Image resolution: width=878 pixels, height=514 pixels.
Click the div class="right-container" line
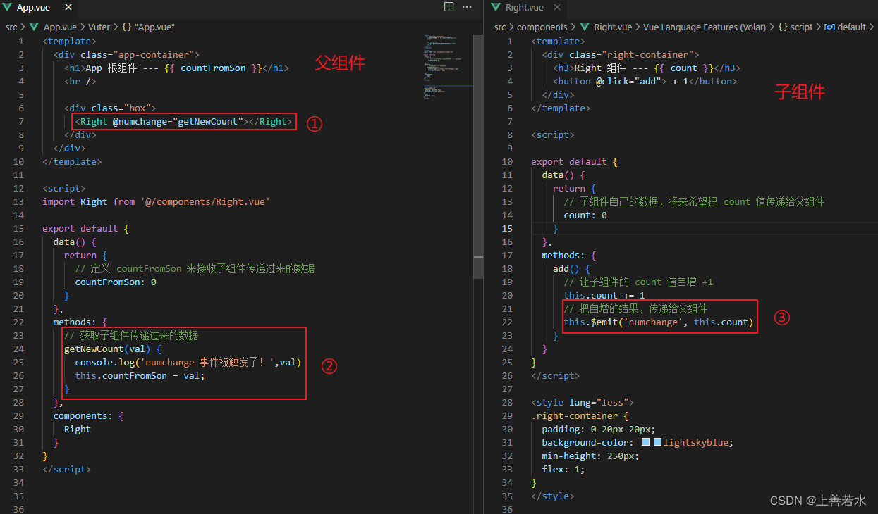[x=621, y=55]
